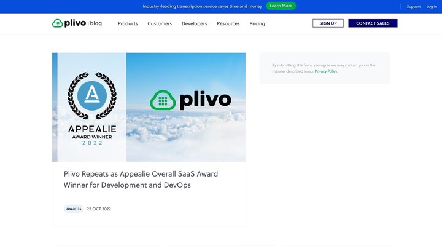Open the Privacy Policy link
Screen dimensions: 442x246
(x=325, y=71)
